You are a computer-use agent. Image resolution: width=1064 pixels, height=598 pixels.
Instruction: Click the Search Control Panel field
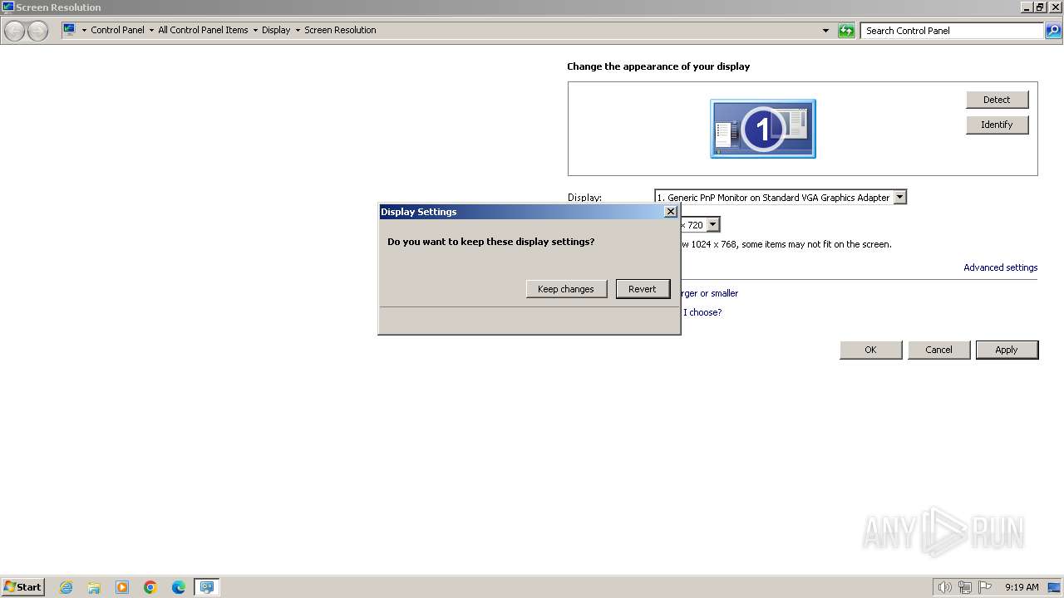(952, 31)
